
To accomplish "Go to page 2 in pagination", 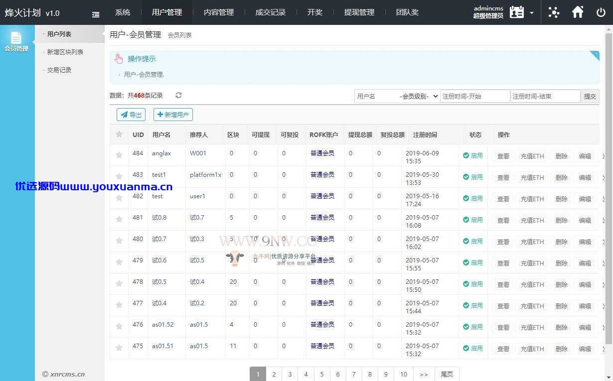I will (274, 374).
